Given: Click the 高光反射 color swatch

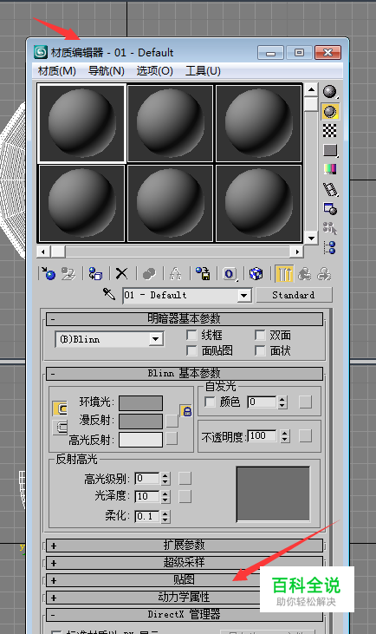Looking at the screenshot, I should (x=141, y=440).
